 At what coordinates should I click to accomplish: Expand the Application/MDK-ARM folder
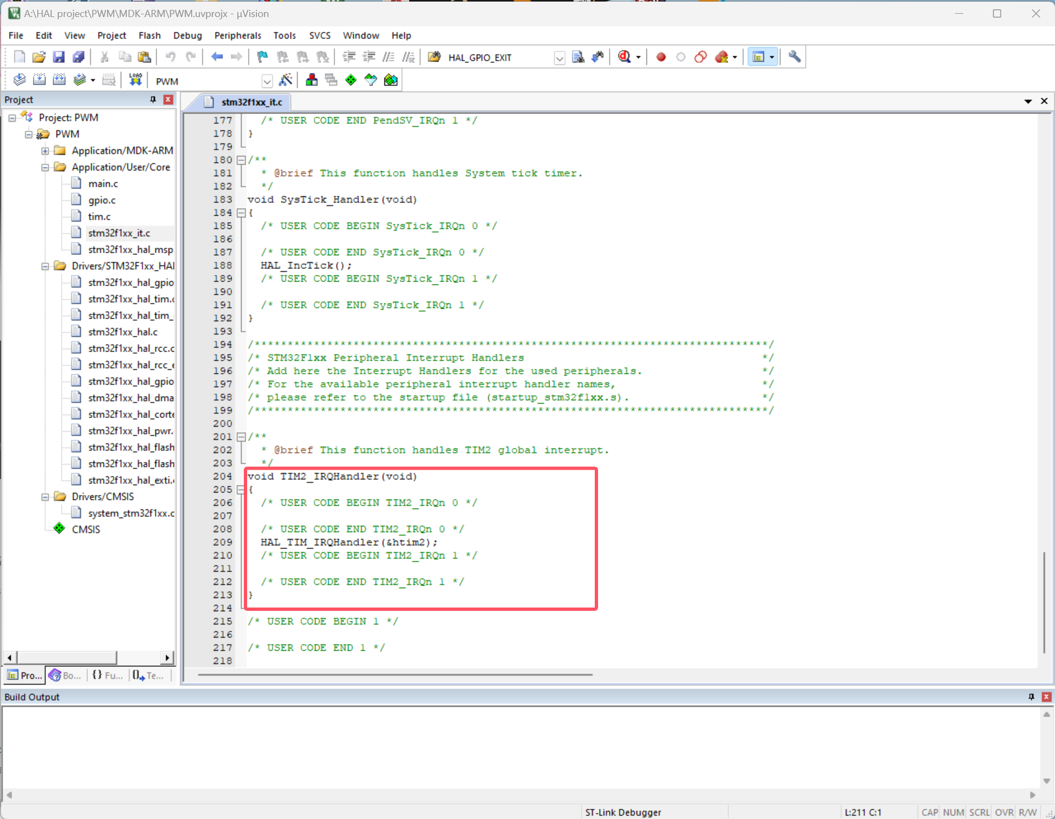[46, 150]
